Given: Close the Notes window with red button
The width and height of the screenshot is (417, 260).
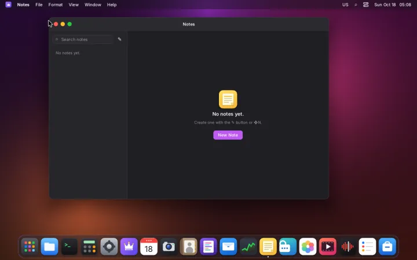Looking at the screenshot, I should 56,24.
